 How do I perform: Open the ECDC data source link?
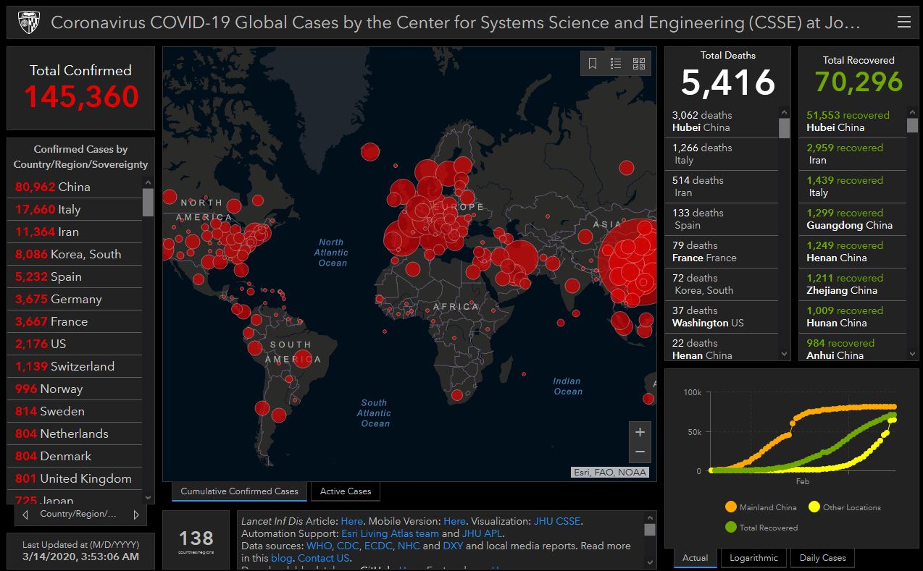(379, 546)
